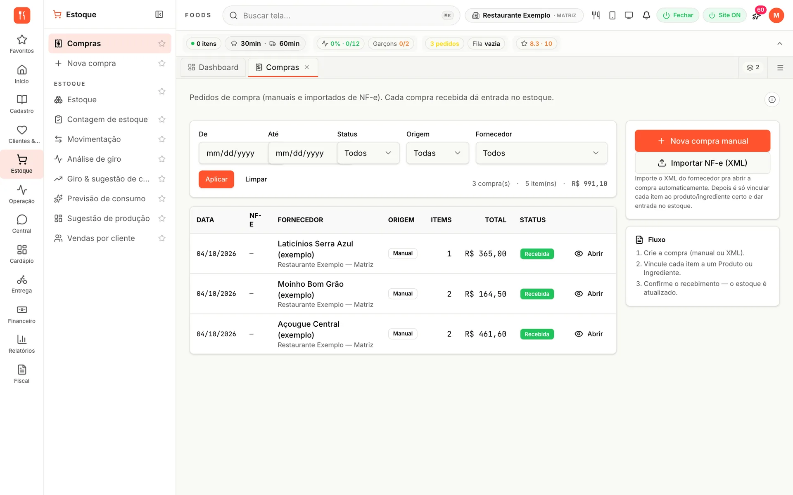
Task: Star Contagem de estoque as favorite
Action: 162,119
